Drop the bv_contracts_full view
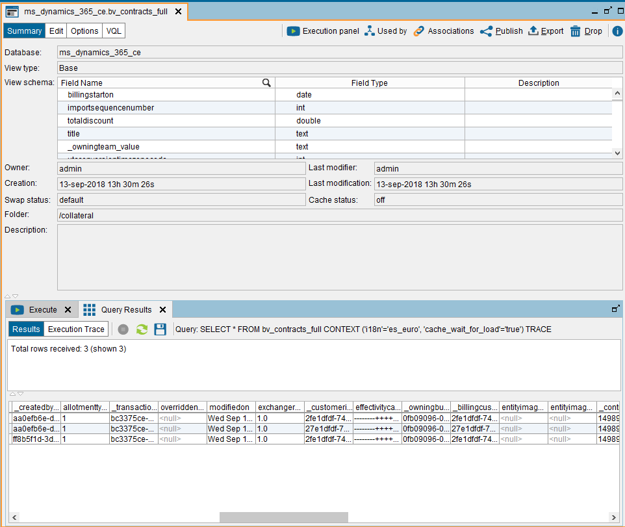 tap(586, 31)
